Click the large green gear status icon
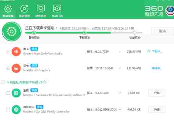 pos(12,32)
